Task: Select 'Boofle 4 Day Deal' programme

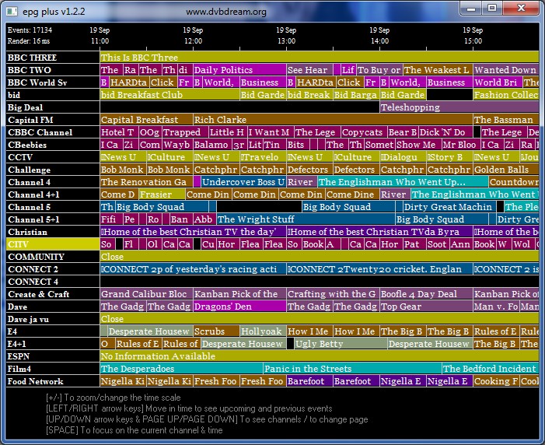Action: [426, 294]
